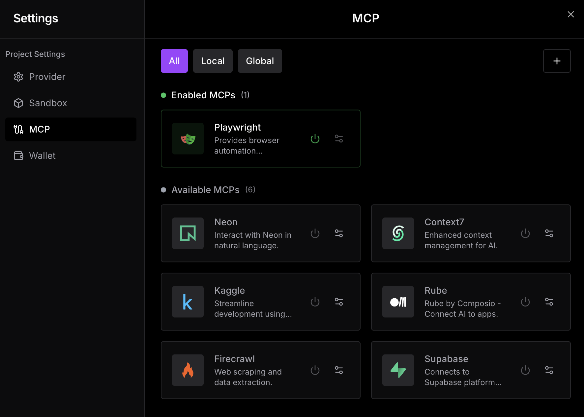584x417 pixels.
Task: Turn on Context7 power toggle
Action: [525, 233]
